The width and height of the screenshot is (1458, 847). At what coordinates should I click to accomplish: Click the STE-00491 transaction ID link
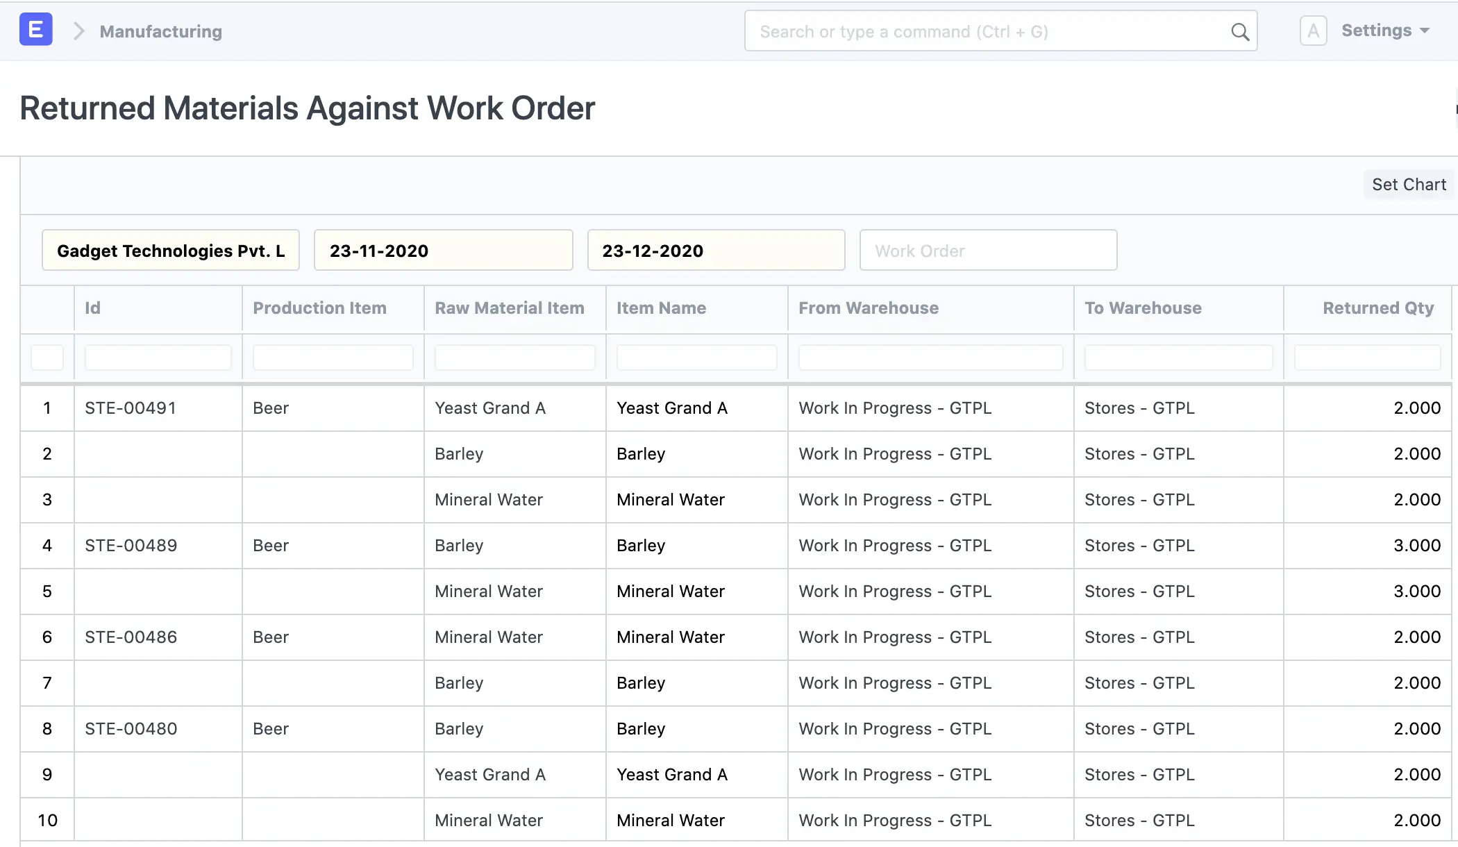click(x=130, y=408)
